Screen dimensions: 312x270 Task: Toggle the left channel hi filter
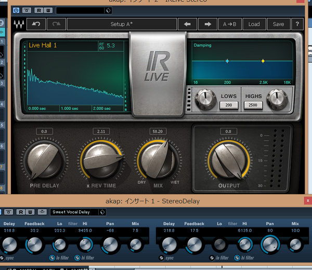(x=77, y=258)
